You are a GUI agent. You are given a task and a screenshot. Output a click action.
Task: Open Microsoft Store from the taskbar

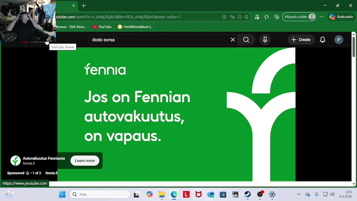point(223,194)
